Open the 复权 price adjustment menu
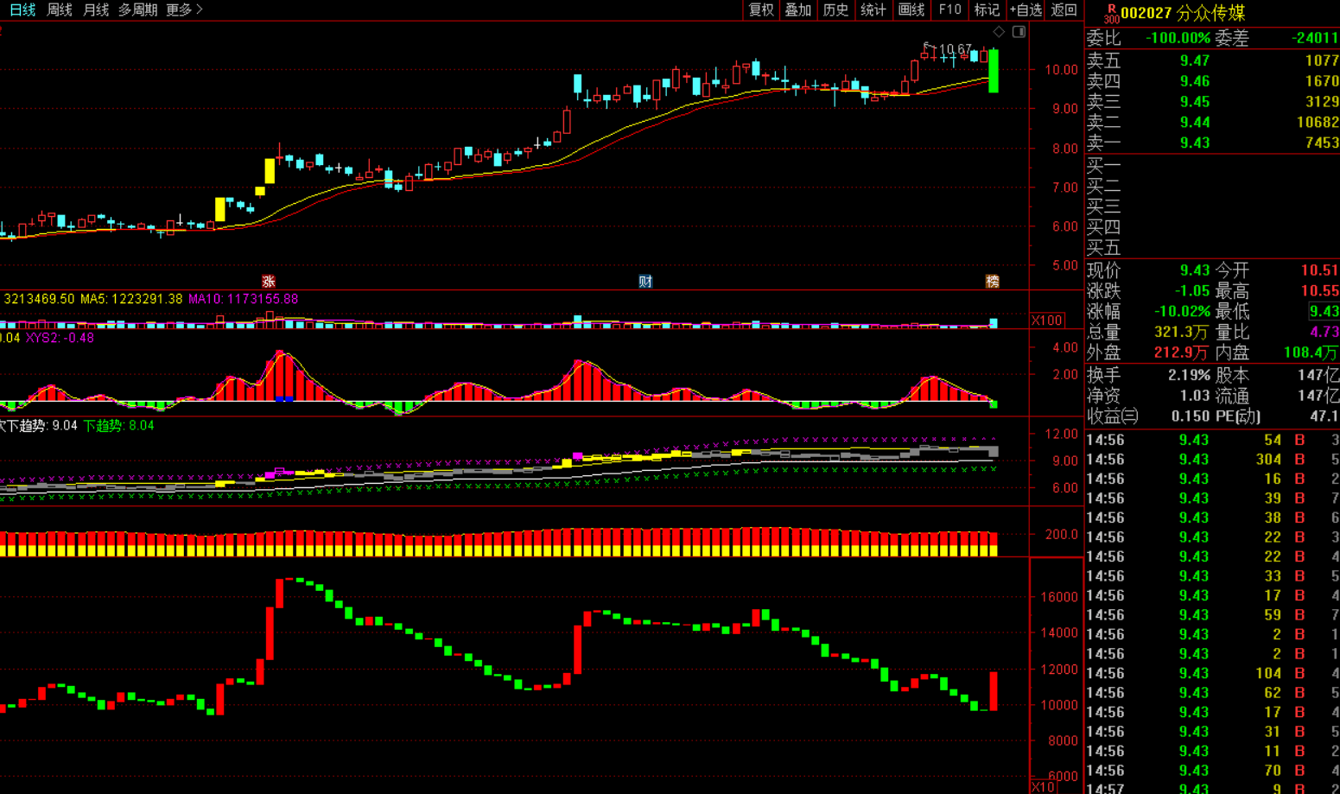This screenshot has width=1340, height=794. tap(761, 10)
